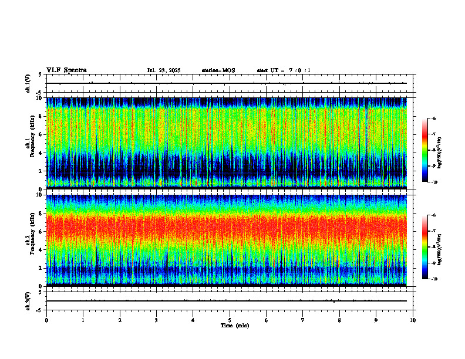
Task: Click time axis tick label "3"
Action: tap(156, 320)
